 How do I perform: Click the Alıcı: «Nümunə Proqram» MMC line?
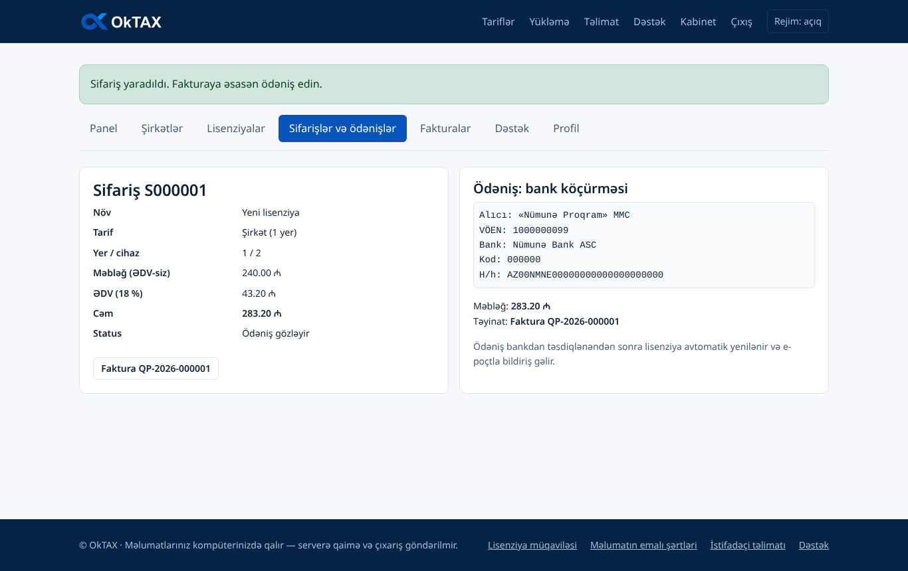[x=554, y=215]
